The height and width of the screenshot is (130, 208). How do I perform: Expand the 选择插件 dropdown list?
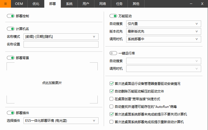coord(61,120)
